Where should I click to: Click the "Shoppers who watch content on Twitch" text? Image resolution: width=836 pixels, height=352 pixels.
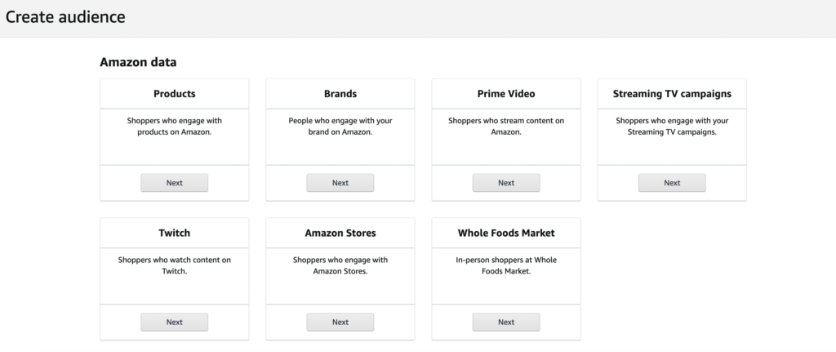coord(174,265)
